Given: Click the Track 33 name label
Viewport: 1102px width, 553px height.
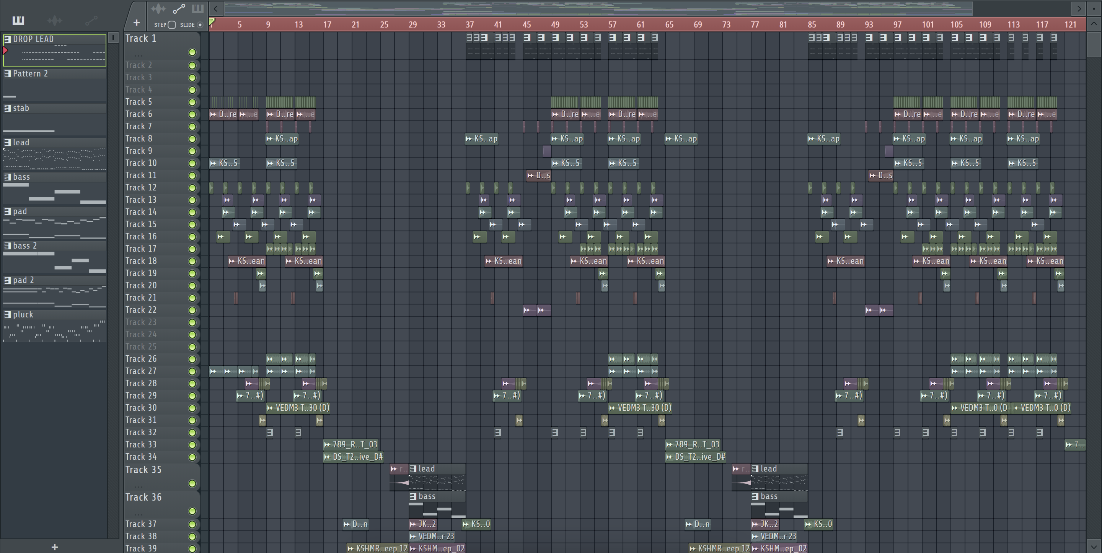Looking at the screenshot, I should (x=141, y=445).
